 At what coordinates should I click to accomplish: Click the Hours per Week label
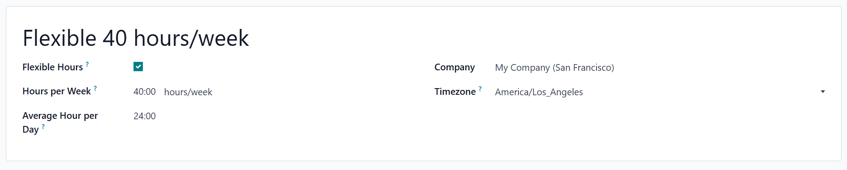[x=57, y=91]
